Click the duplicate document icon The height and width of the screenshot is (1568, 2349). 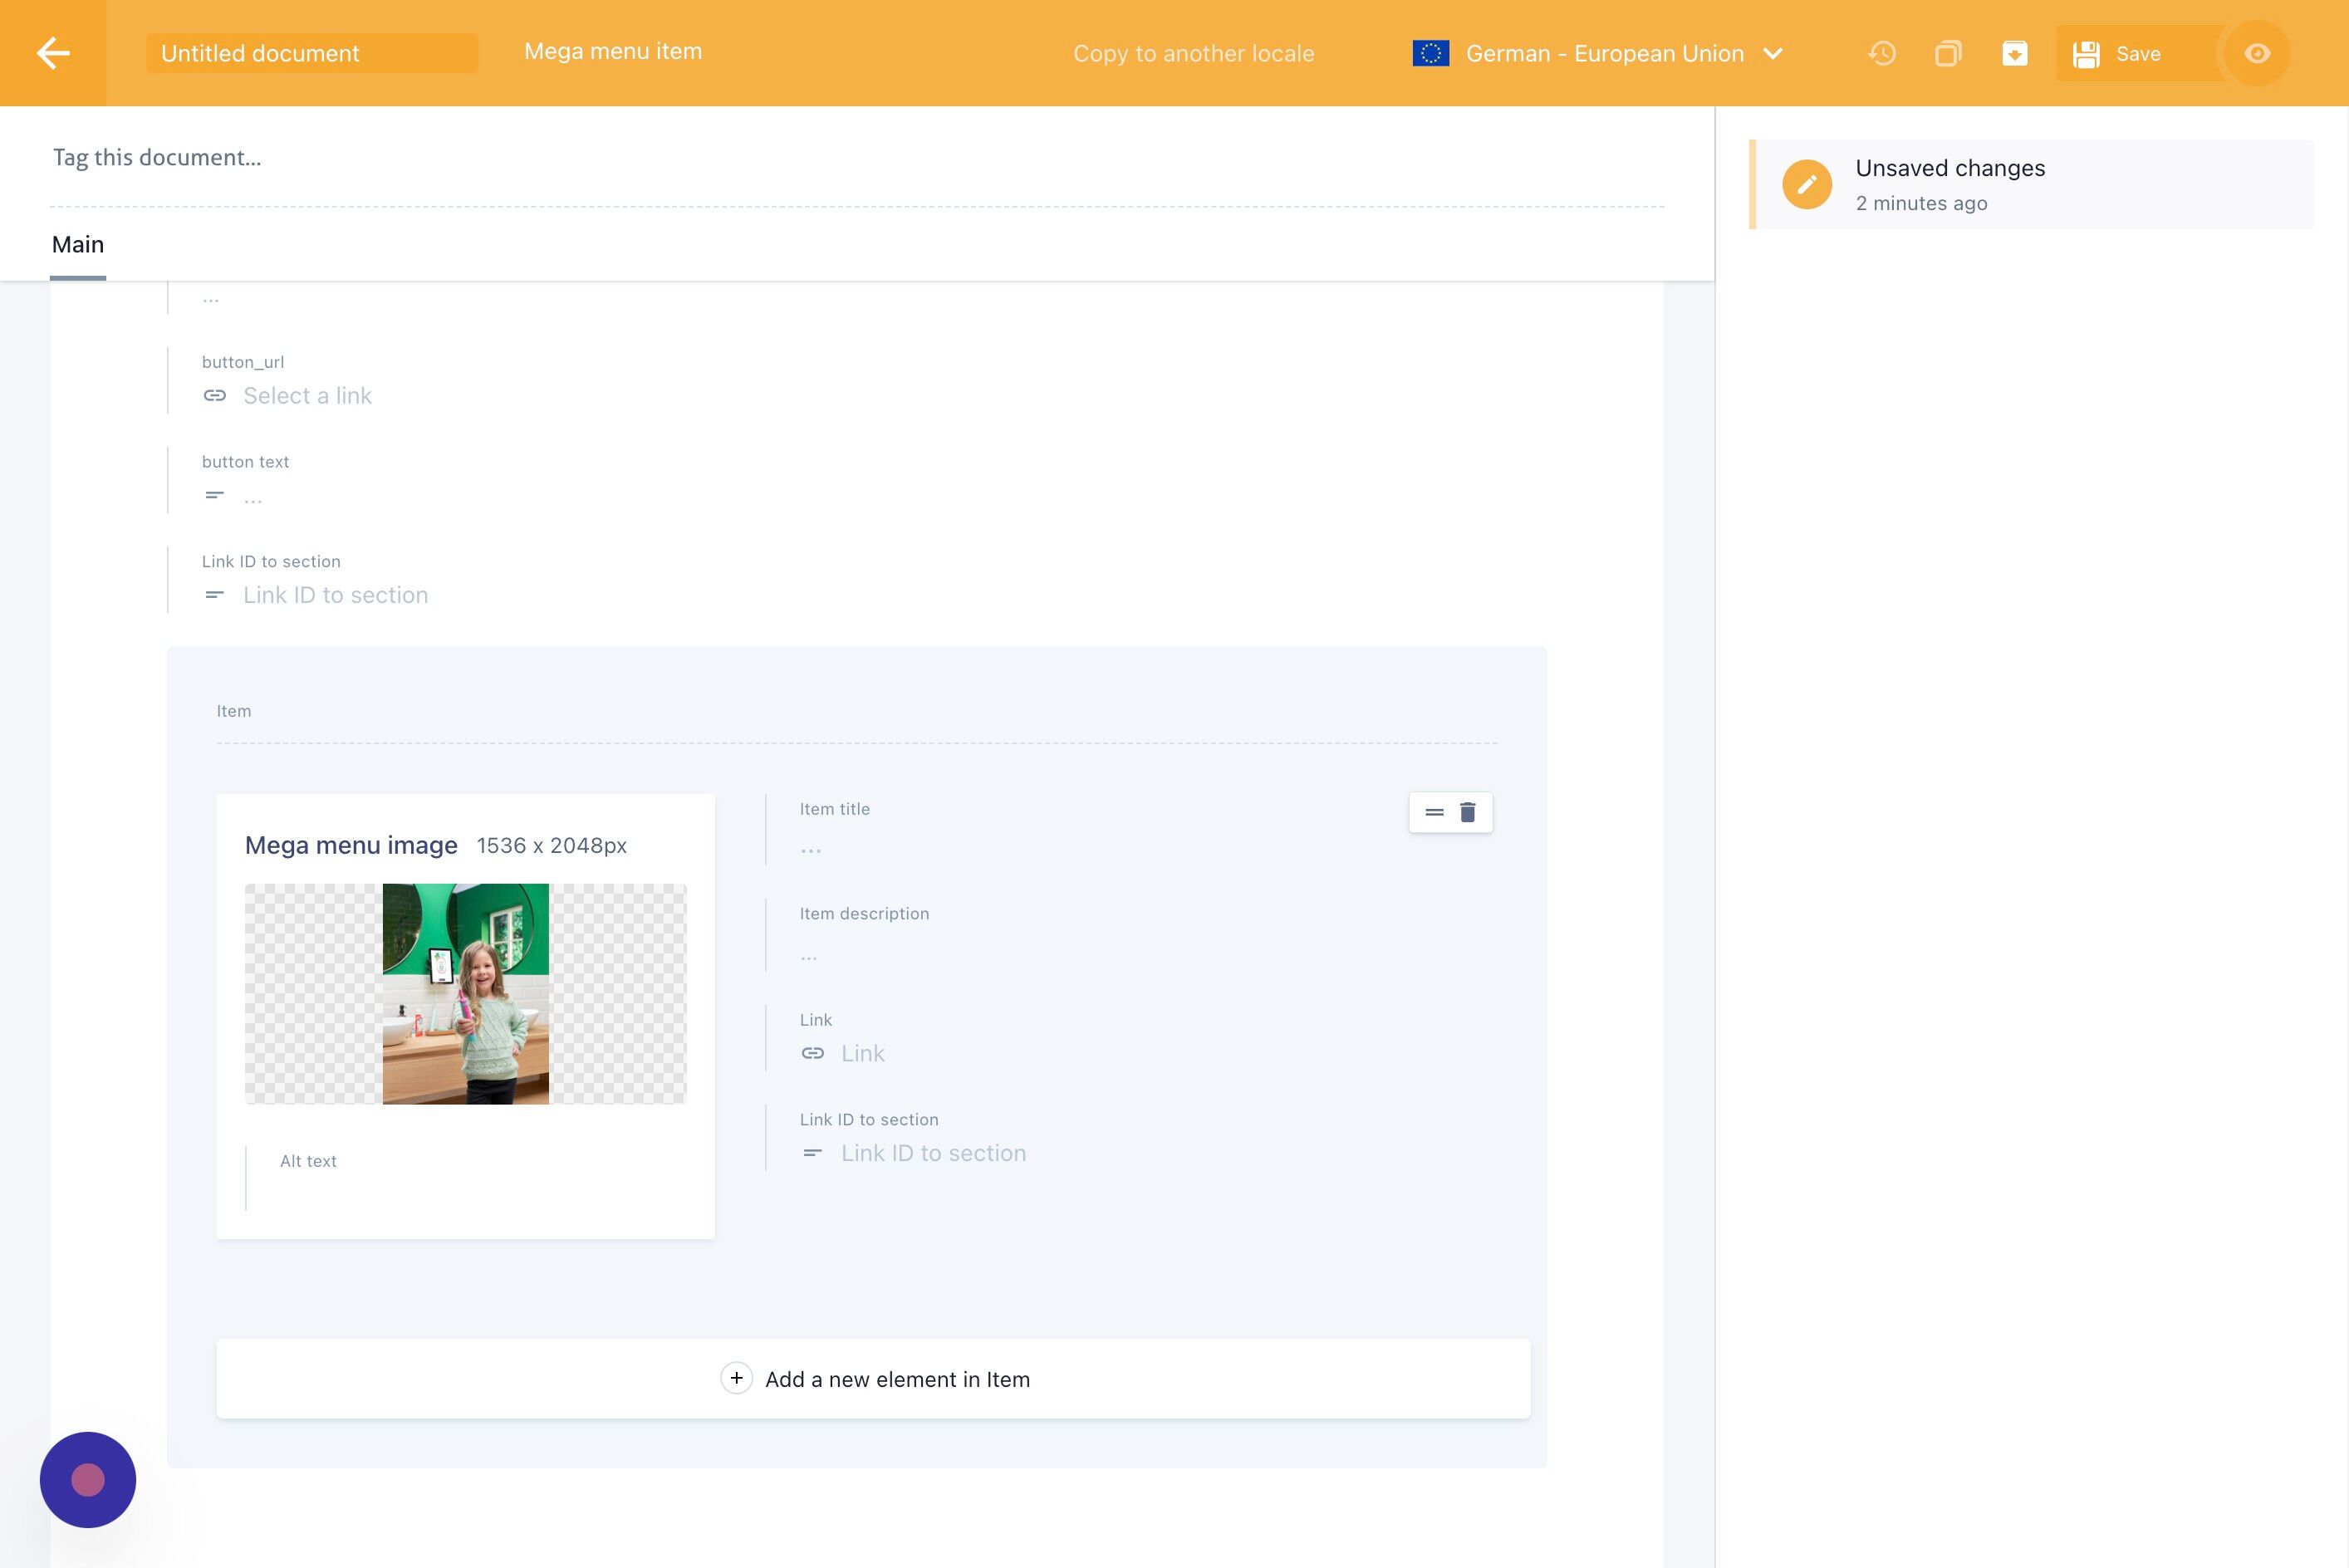click(x=1948, y=53)
